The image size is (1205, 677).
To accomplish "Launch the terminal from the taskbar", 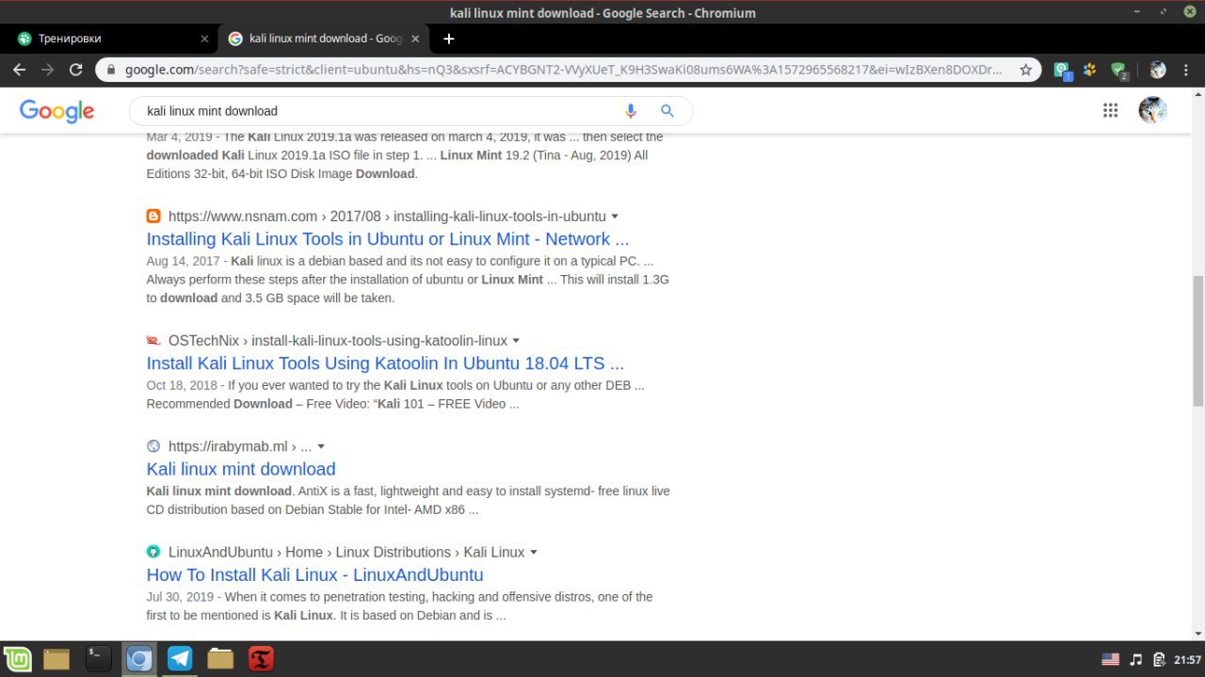I will point(98,658).
